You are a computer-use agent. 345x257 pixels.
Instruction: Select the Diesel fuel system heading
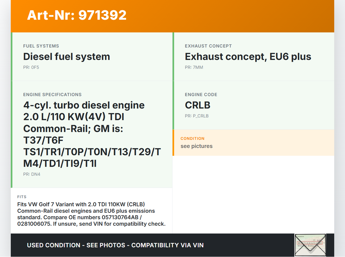(x=67, y=57)
